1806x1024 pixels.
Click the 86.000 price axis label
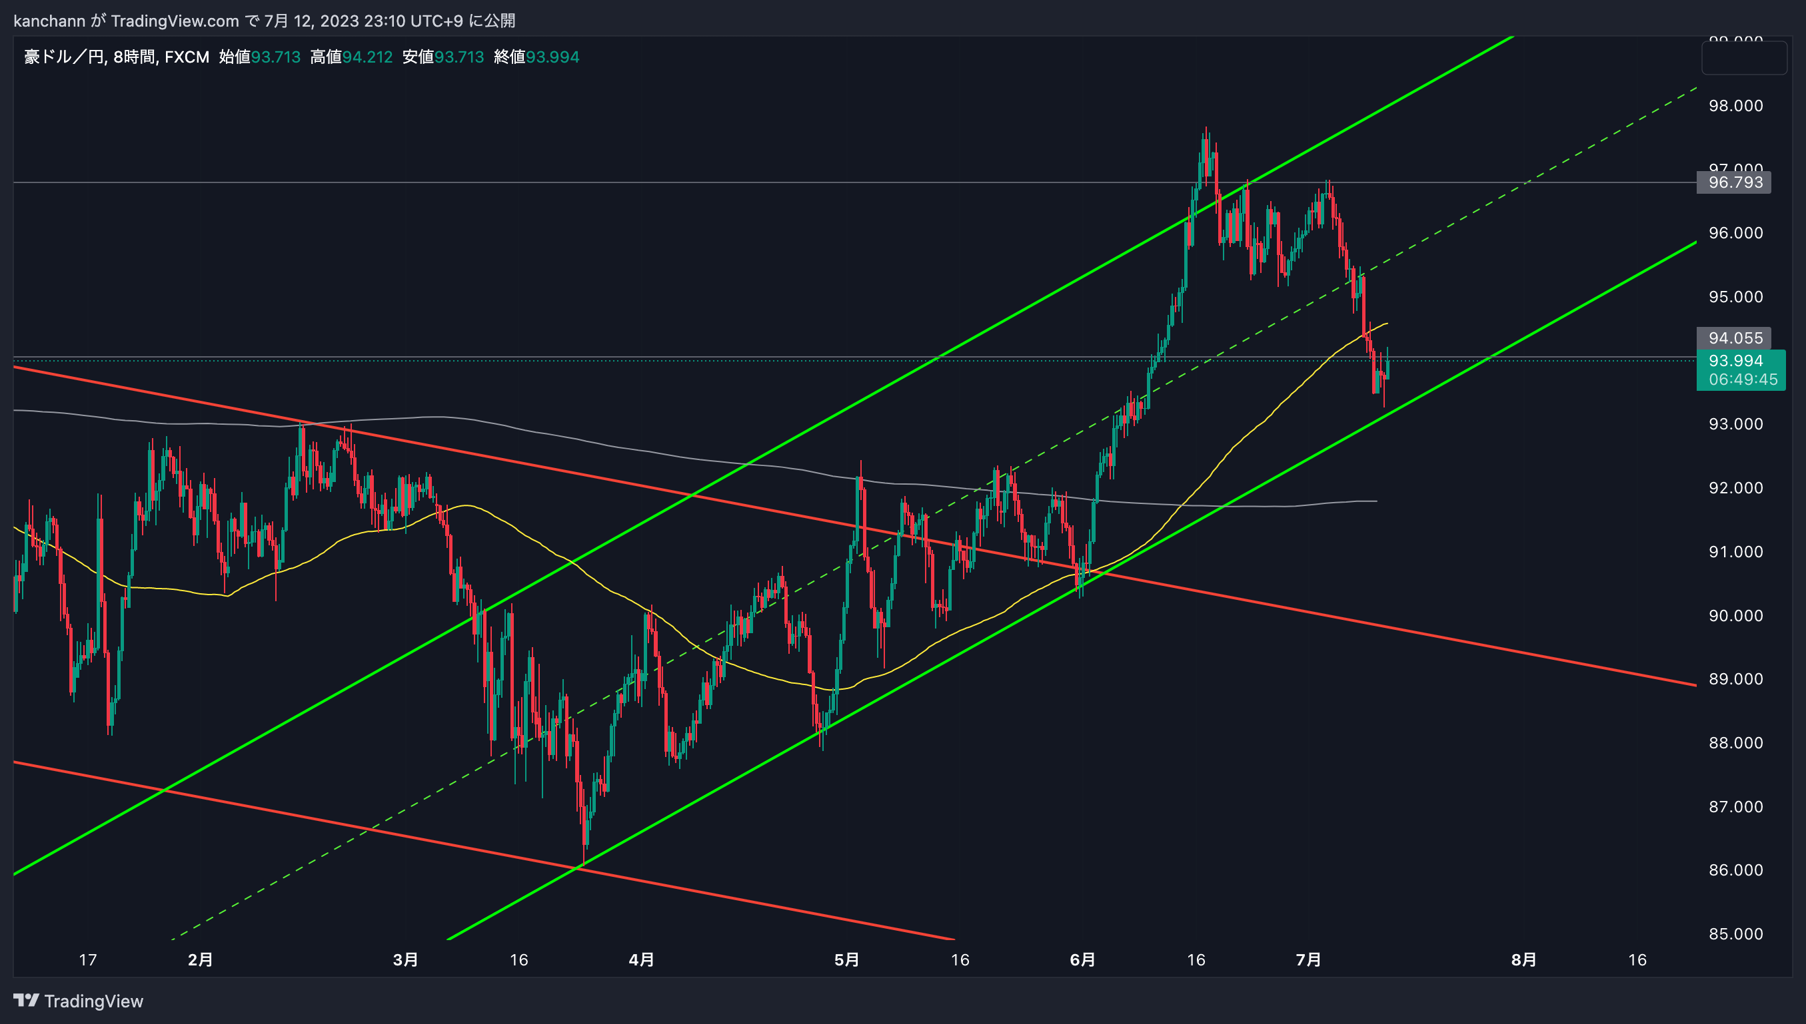(x=1735, y=870)
